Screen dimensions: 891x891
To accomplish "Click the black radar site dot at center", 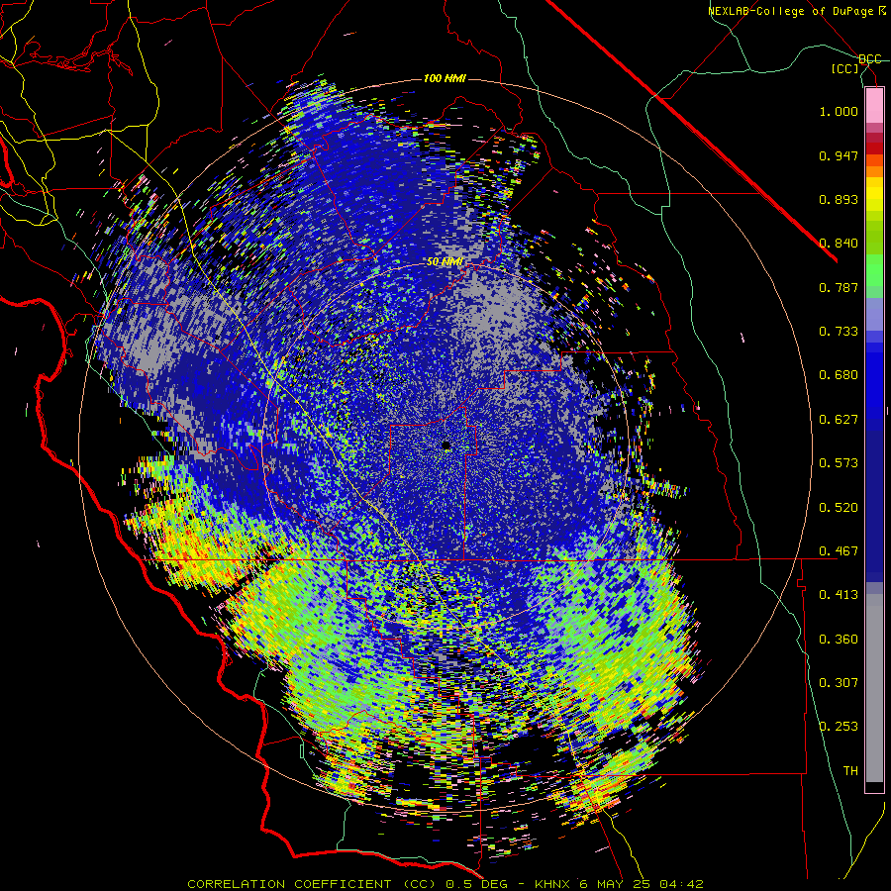I will tap(446, 445).
